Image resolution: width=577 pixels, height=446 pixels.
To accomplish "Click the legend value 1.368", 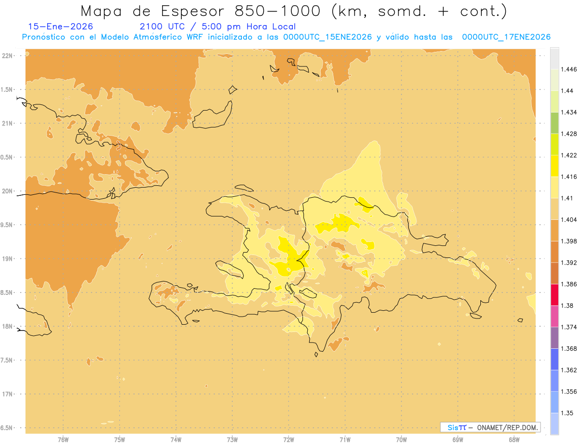I will tap(569, 348).
